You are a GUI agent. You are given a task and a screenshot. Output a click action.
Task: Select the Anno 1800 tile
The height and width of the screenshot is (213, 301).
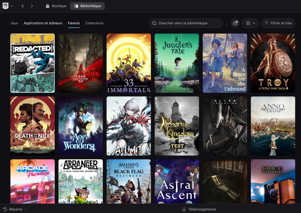click(273, 126)
